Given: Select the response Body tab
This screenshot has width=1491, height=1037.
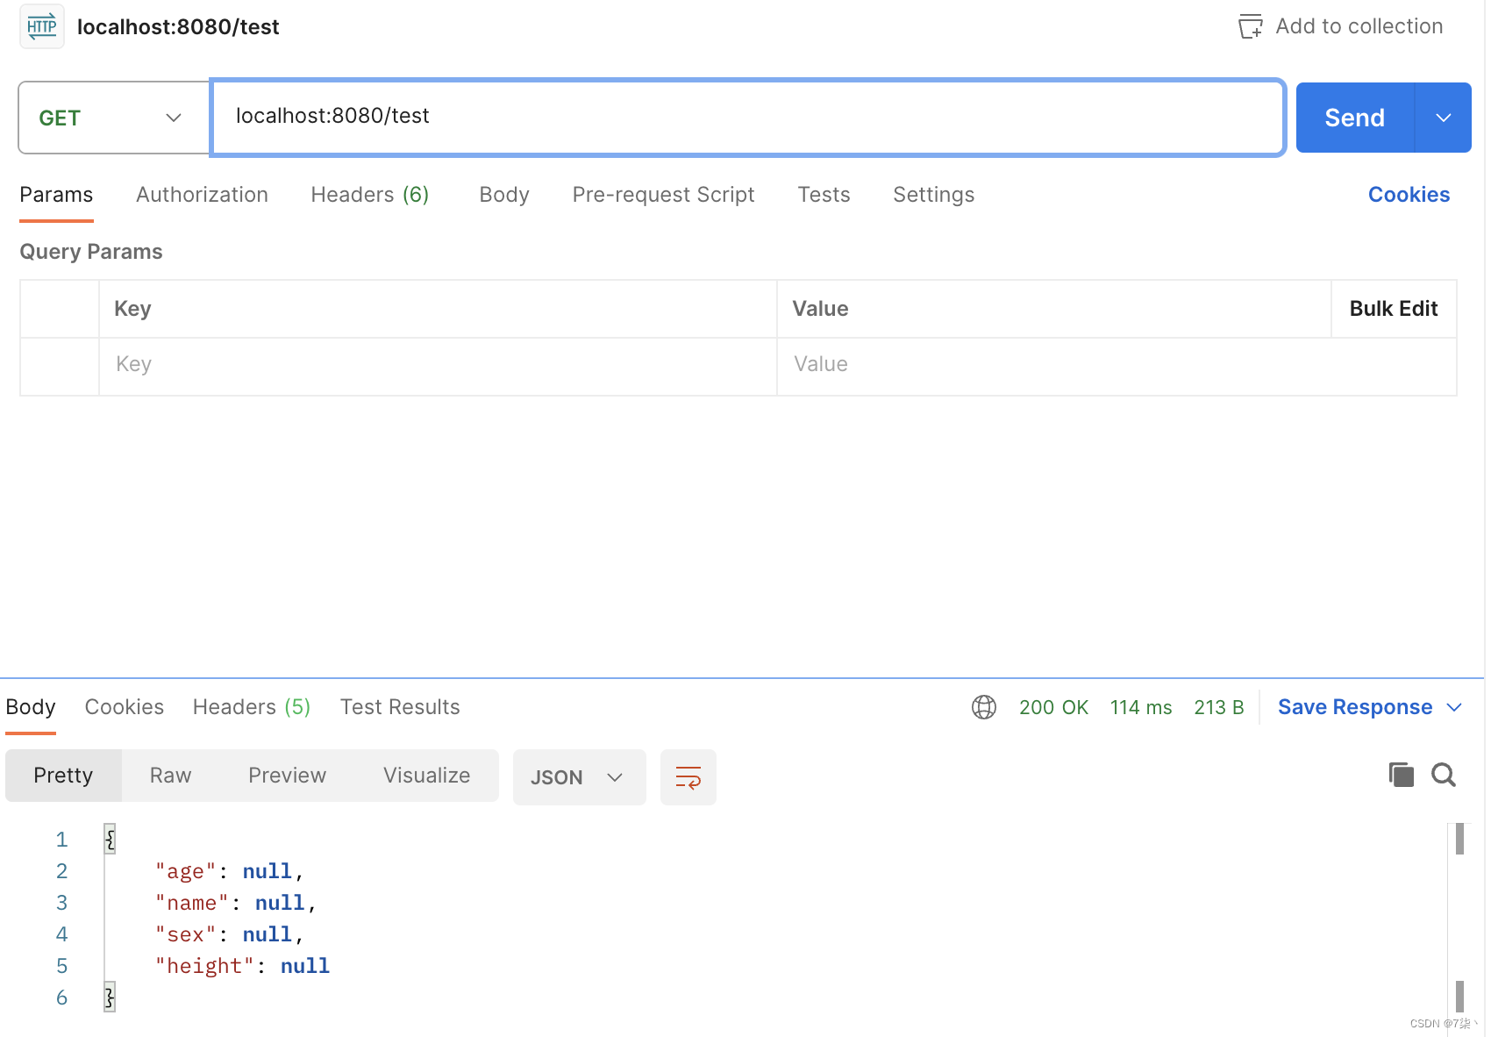Looking at the screenshot, I should pyautogui.click(x=31, y=707).
